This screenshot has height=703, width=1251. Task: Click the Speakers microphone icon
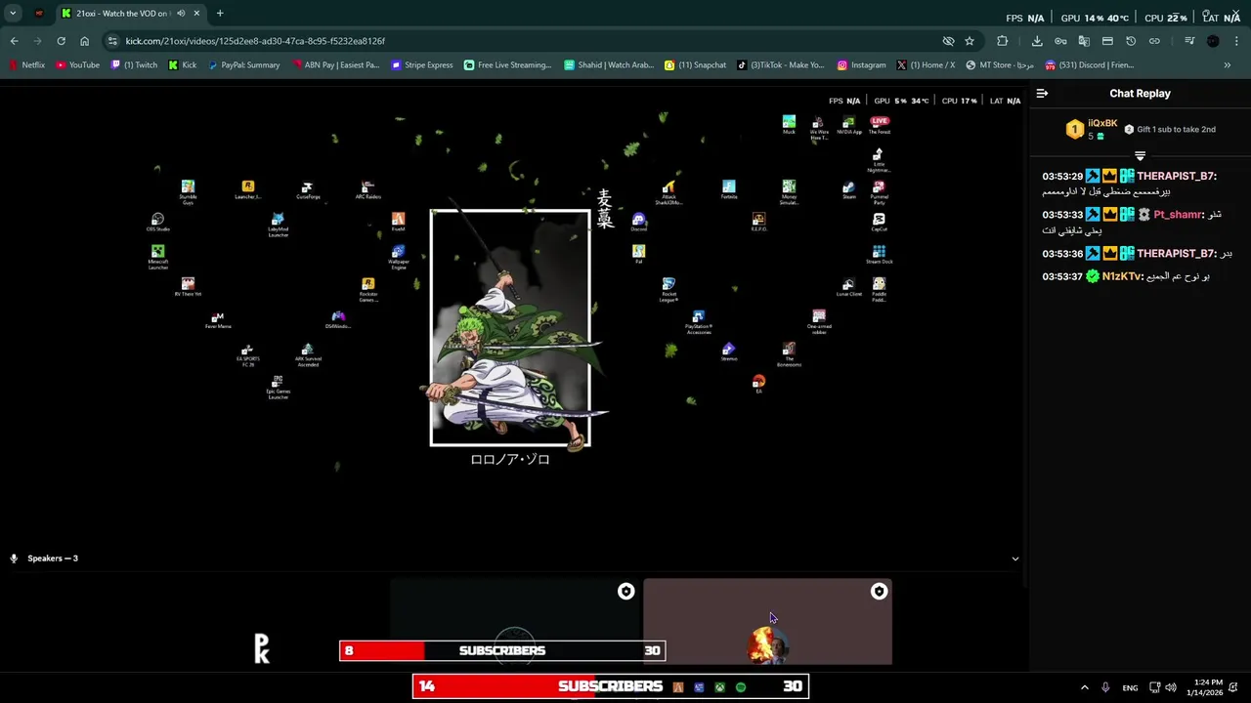(14, 558)
